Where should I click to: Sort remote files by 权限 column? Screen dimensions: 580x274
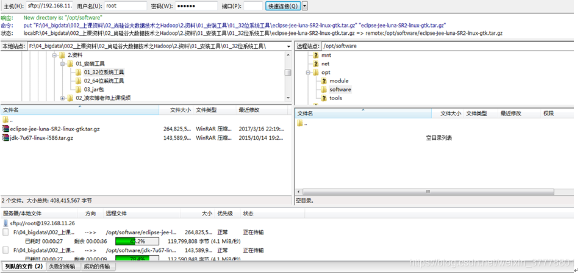point(559,114)
